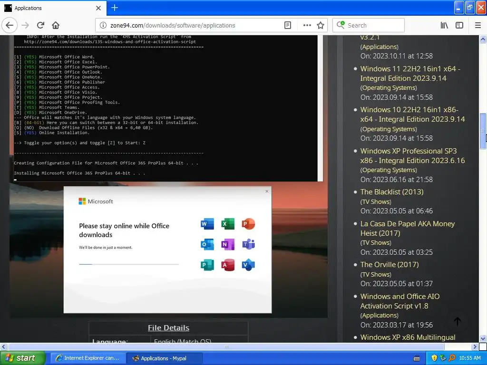Close the Office download dialog
The image size is (487, 365).
pyautogui.click(x=267, y=191)
